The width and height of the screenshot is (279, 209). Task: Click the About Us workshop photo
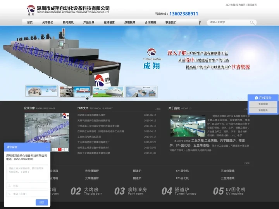(x=188, y=126)
